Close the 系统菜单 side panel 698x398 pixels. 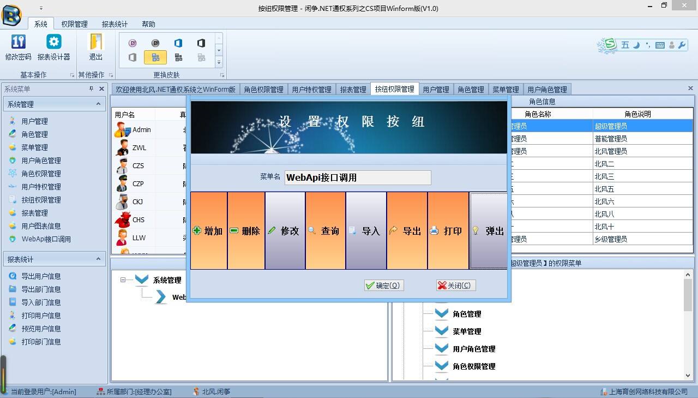coord(101,89)
